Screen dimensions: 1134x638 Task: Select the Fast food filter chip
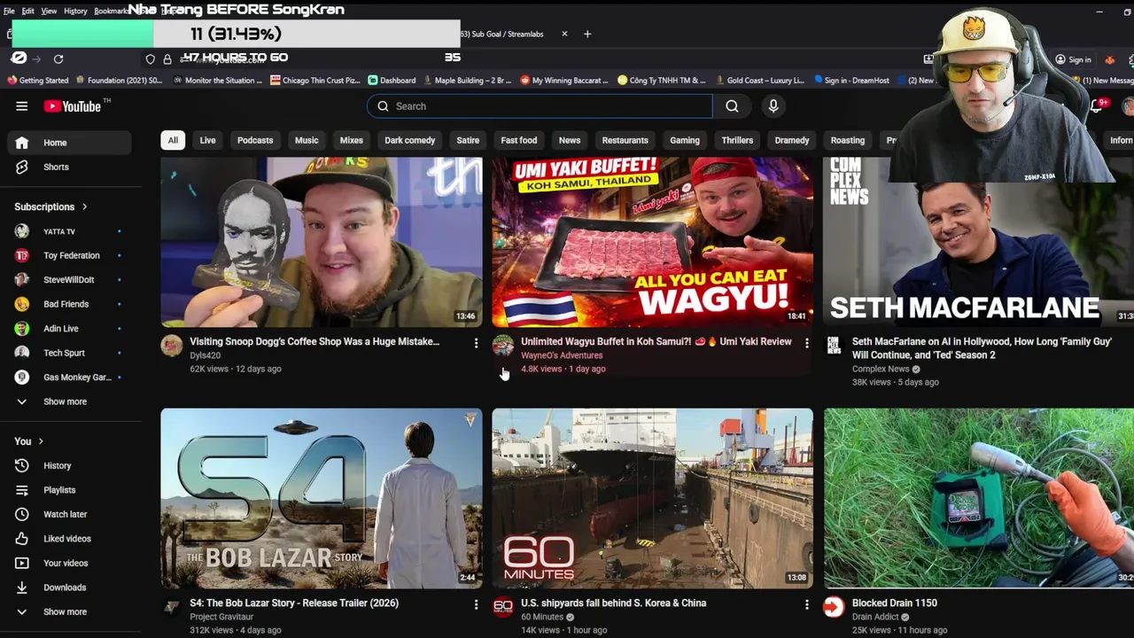tap(519, 140)
